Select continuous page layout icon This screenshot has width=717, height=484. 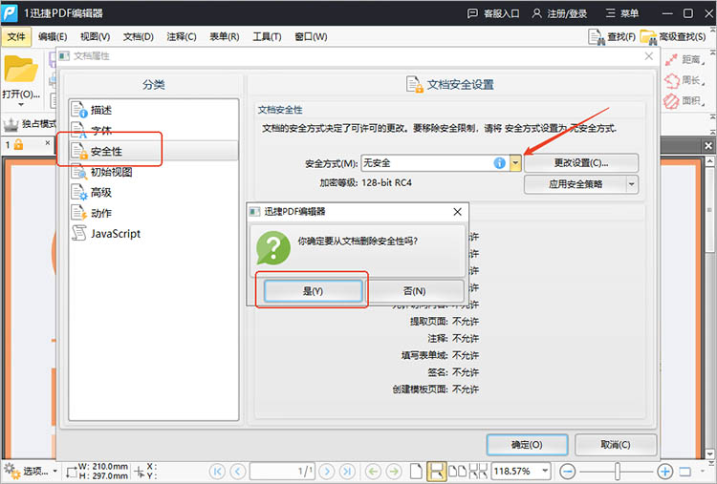click(x=437, y=471)
